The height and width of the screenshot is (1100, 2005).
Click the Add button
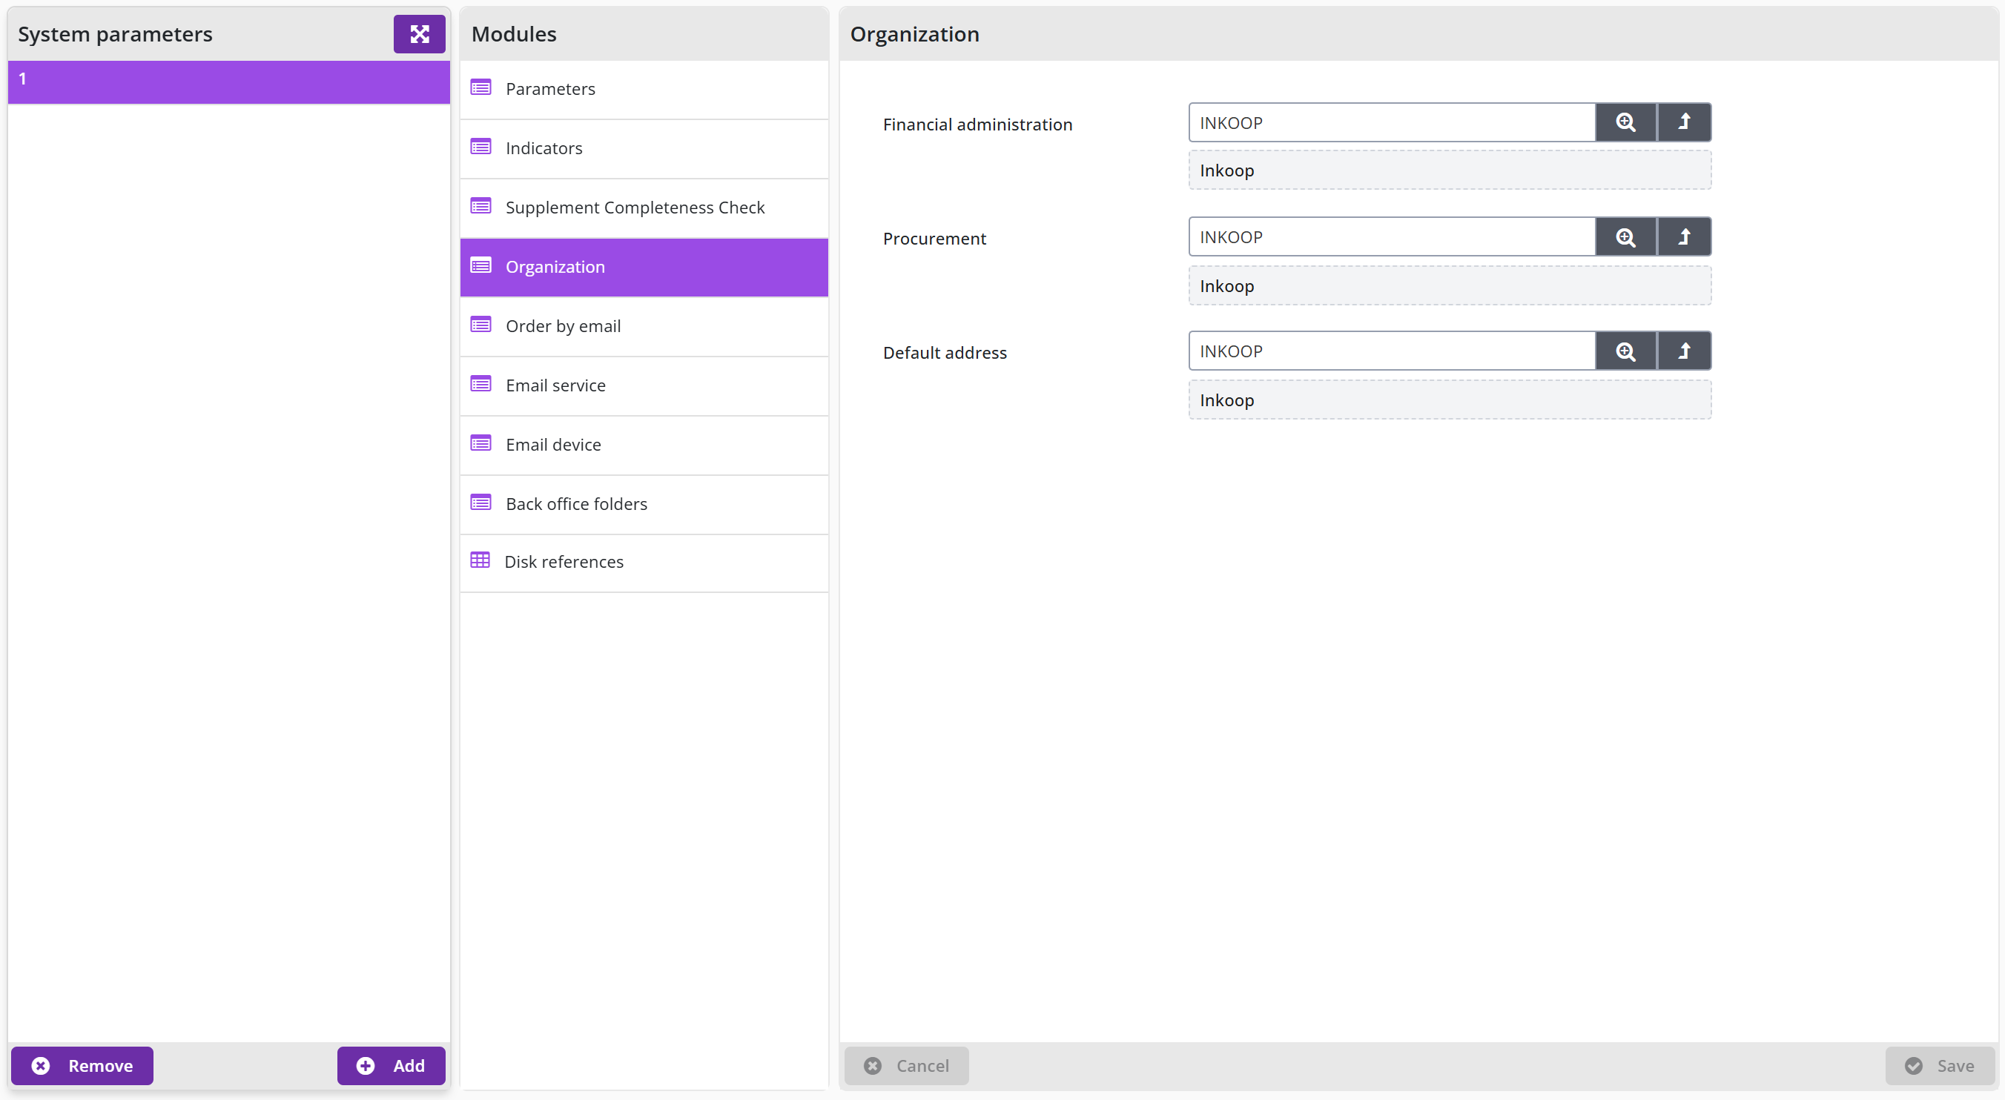point(391,1065)
